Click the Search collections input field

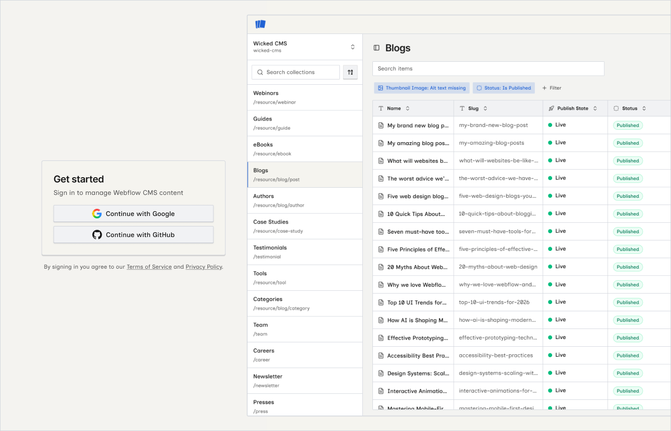(x=296, y=72)
